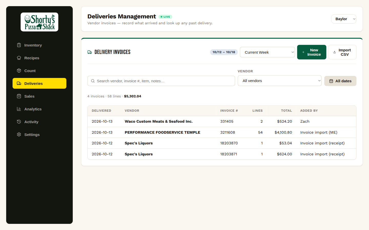The width and height of the screenshot is (369, 230).
Task: Click the Recipes chef hat icon
Action: click(19, 58)
